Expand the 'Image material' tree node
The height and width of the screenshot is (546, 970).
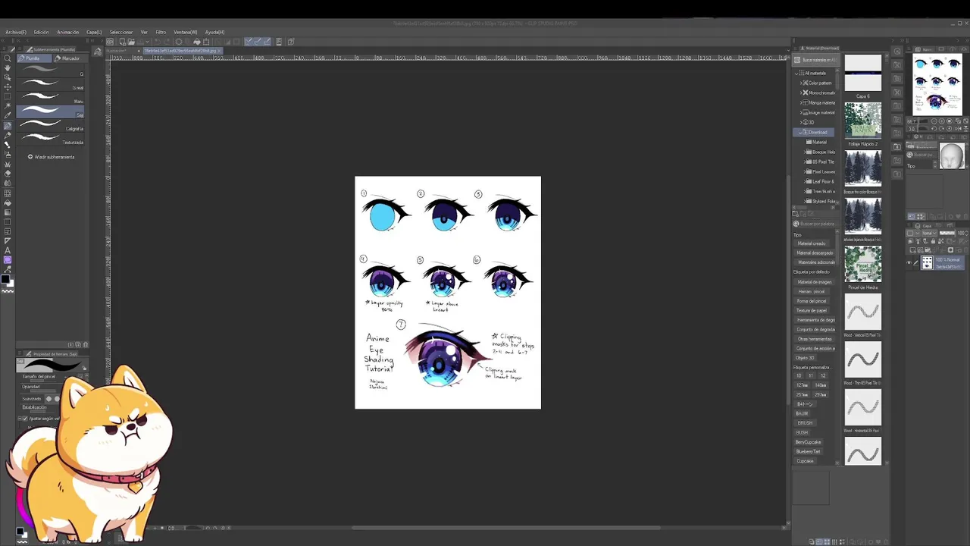(801, 112)
